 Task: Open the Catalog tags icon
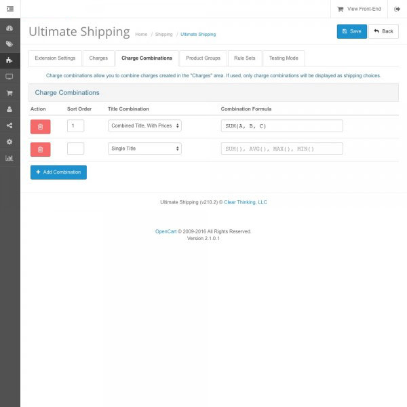click(9, 44)
